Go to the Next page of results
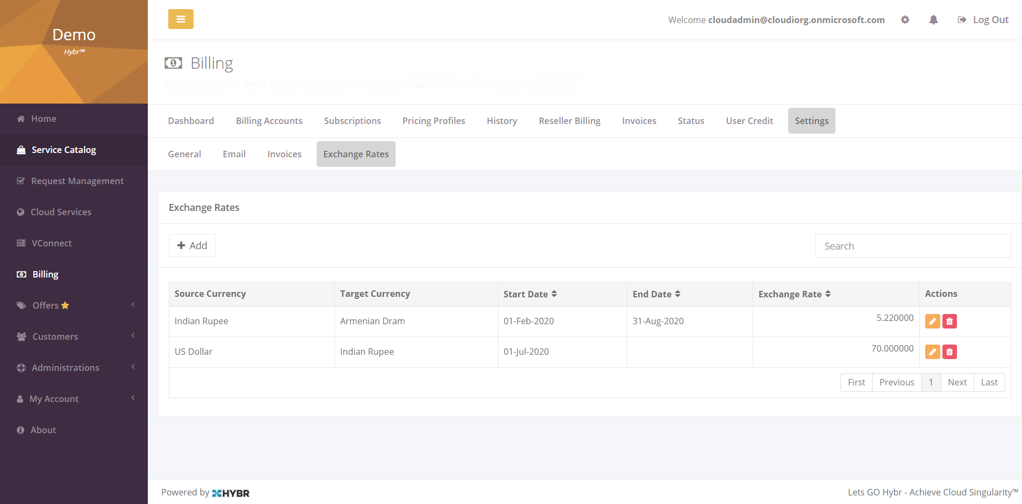Viewport: 1022px width, 504px height. 957,382
